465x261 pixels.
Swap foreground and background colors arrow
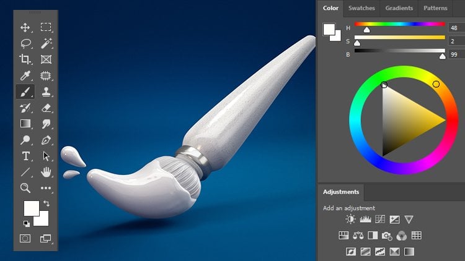[46, 203]
